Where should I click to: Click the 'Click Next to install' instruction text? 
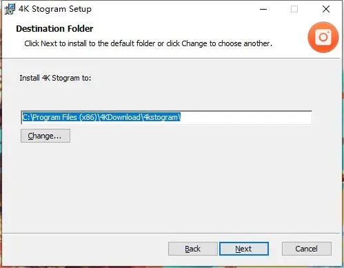click(148, 43)
